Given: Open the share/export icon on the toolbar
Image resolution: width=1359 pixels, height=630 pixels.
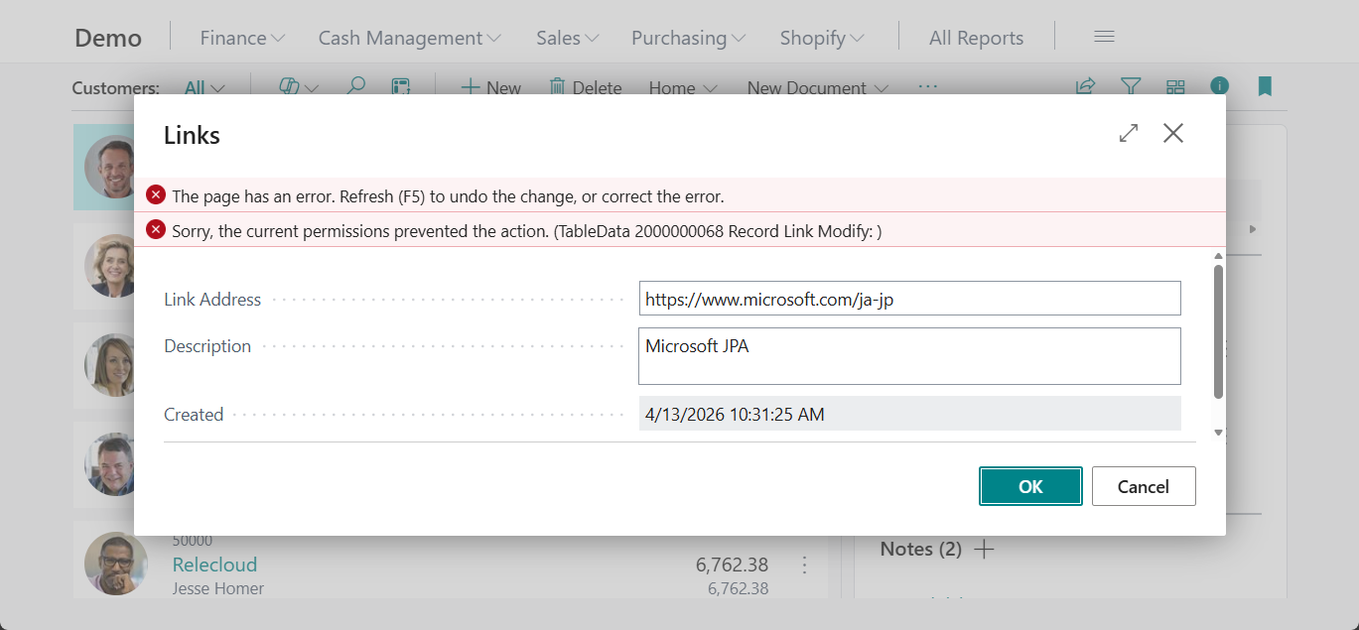Looking at the screenshot, I should (1084, 87).
